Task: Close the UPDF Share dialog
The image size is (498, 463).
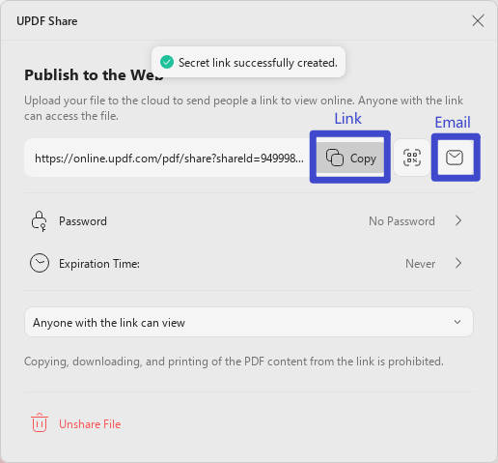Action: (478, 21)
